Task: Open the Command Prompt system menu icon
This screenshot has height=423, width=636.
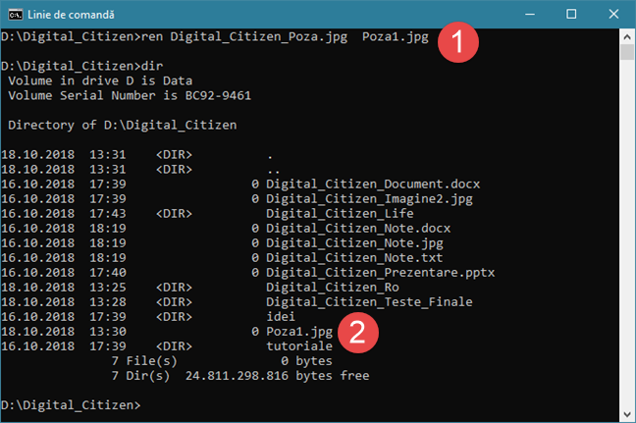Action: pyautogui.click(x=14, y=15)
